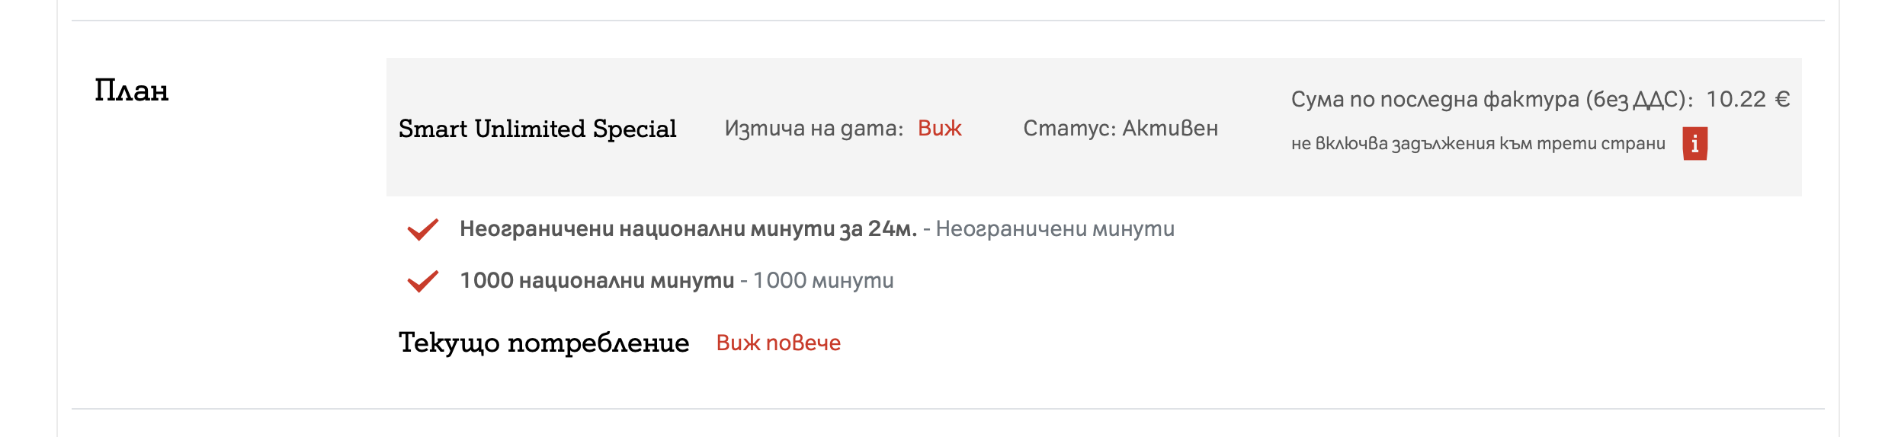Click bold 'Неограничени национални минути за 24м.' text
1898x437 pixels.
pyautogui.click(x=688, y=229)
